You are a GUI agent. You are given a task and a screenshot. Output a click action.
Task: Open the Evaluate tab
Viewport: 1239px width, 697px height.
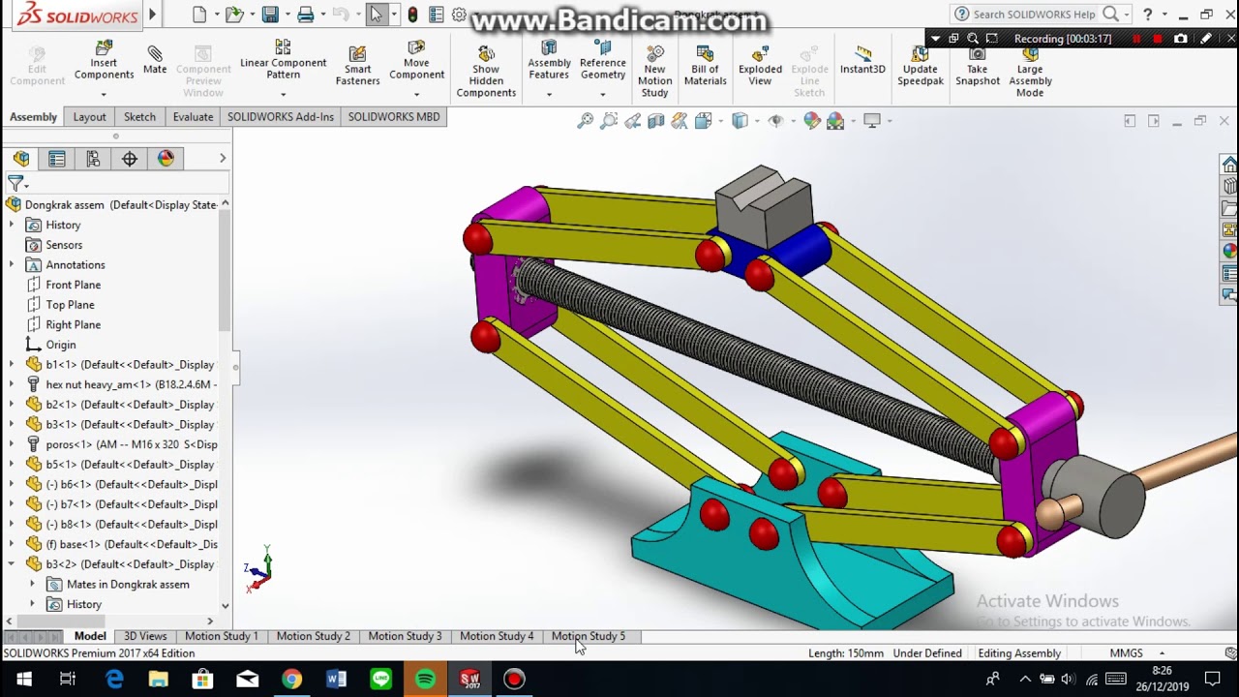click(193, 117)
